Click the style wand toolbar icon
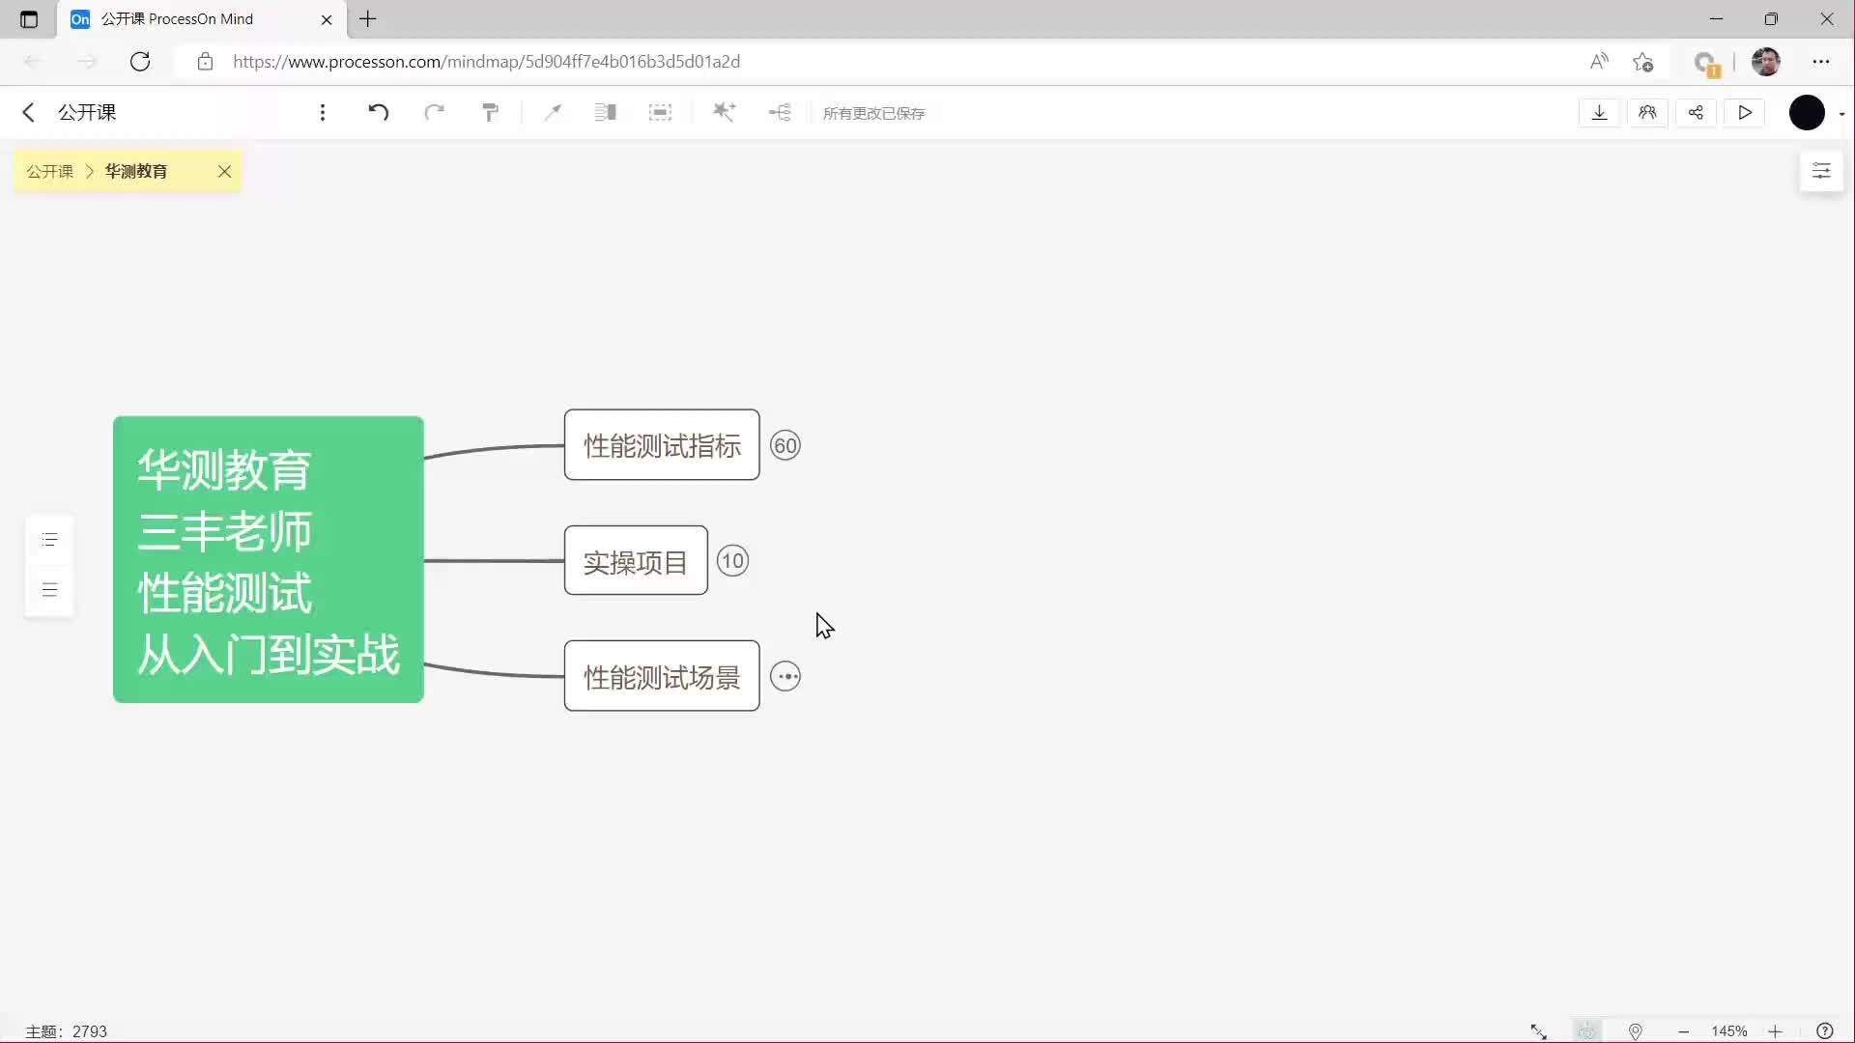The width and height of the screenshot is (1855, 1043). coord(553,113)
